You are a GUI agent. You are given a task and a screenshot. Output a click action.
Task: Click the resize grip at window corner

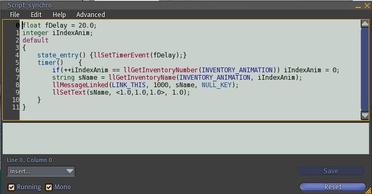[369, 191]
